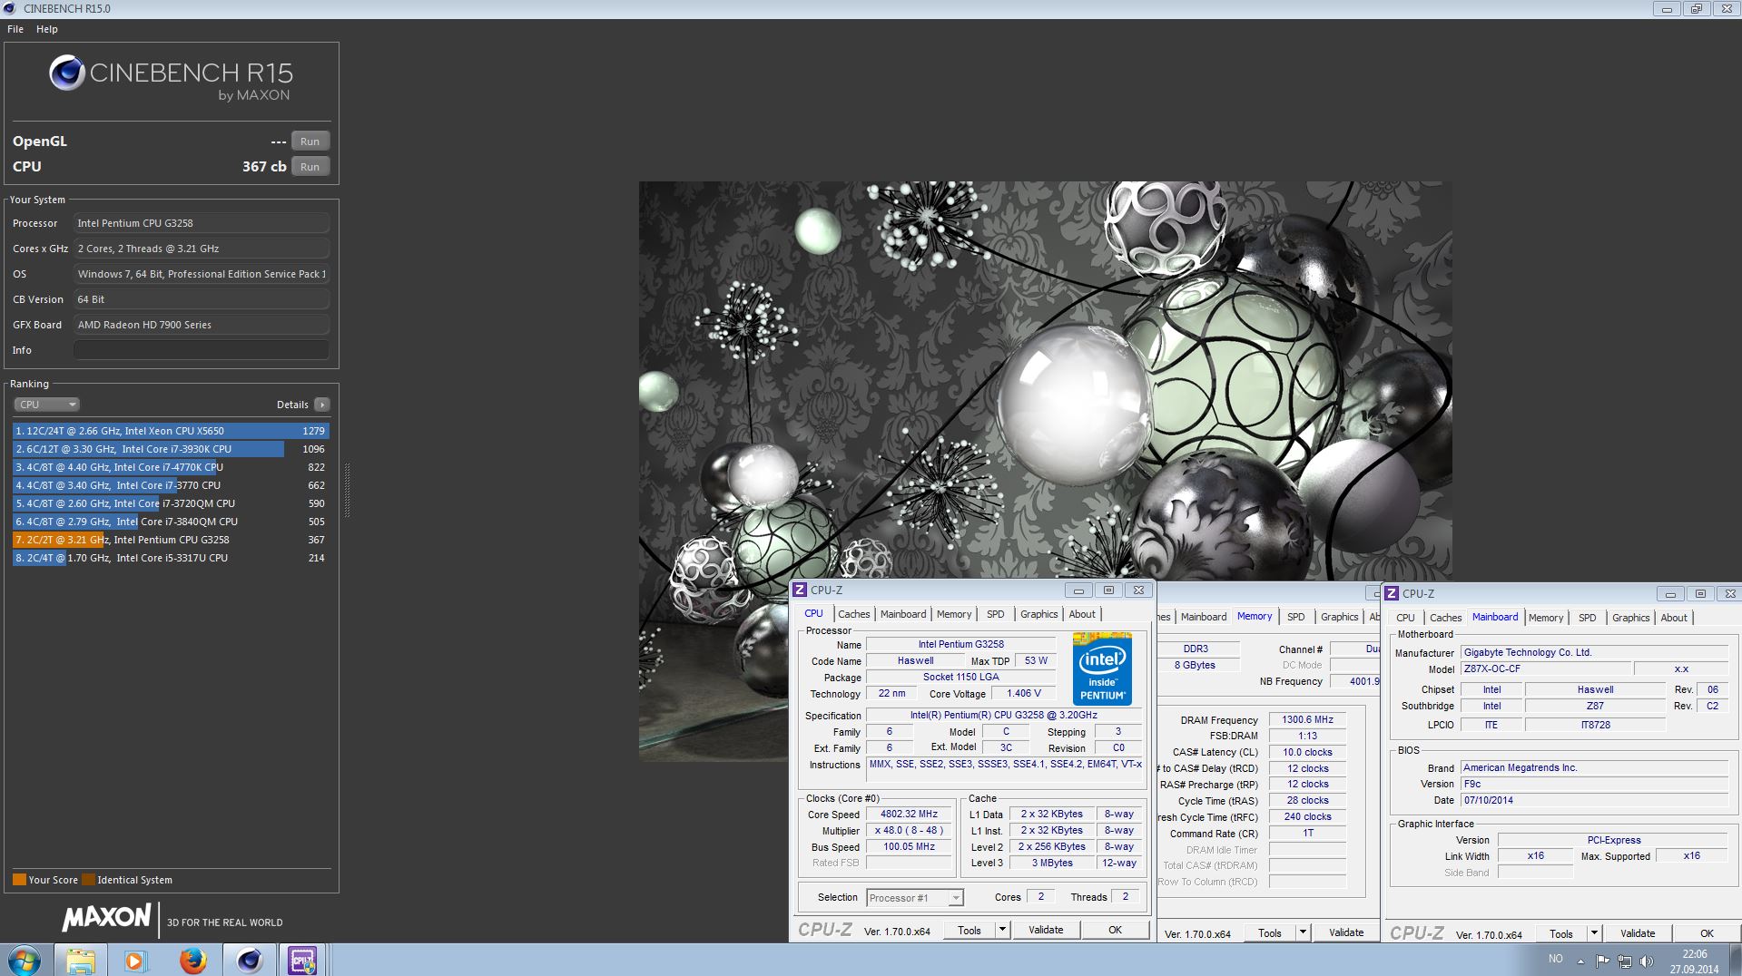Show hidden system tray icons
The image size is (1742, 976).
click(1580, 961)
